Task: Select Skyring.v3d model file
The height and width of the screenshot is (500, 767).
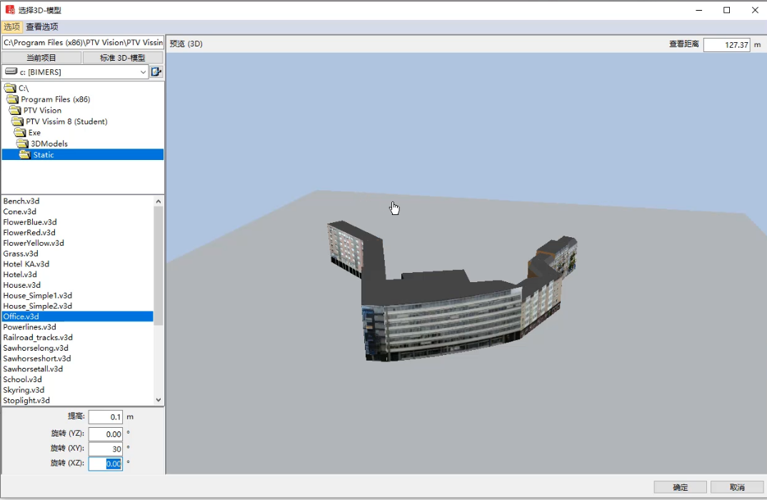Action: click(x=24, y=390)
